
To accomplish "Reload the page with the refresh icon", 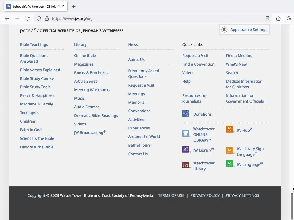I will pos(28,19).
